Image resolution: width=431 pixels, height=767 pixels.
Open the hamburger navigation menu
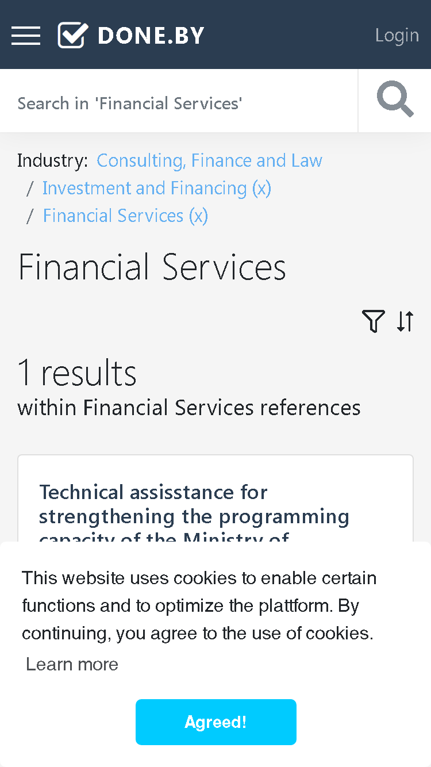[26, 35]
